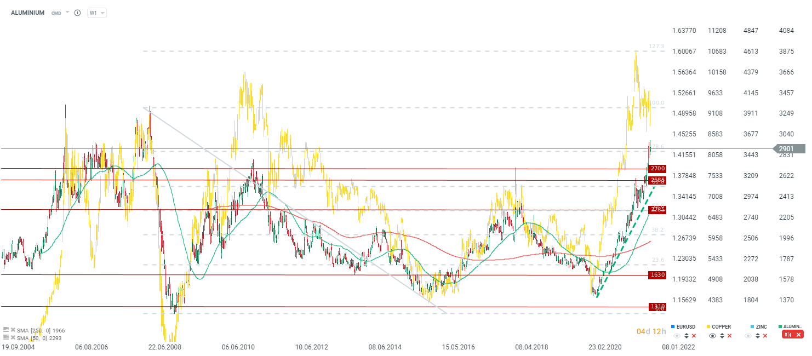Screen dimensions: 812x356
Task: Click date label 15.05.2016 on time axis
Action: [x=459, y=347]
